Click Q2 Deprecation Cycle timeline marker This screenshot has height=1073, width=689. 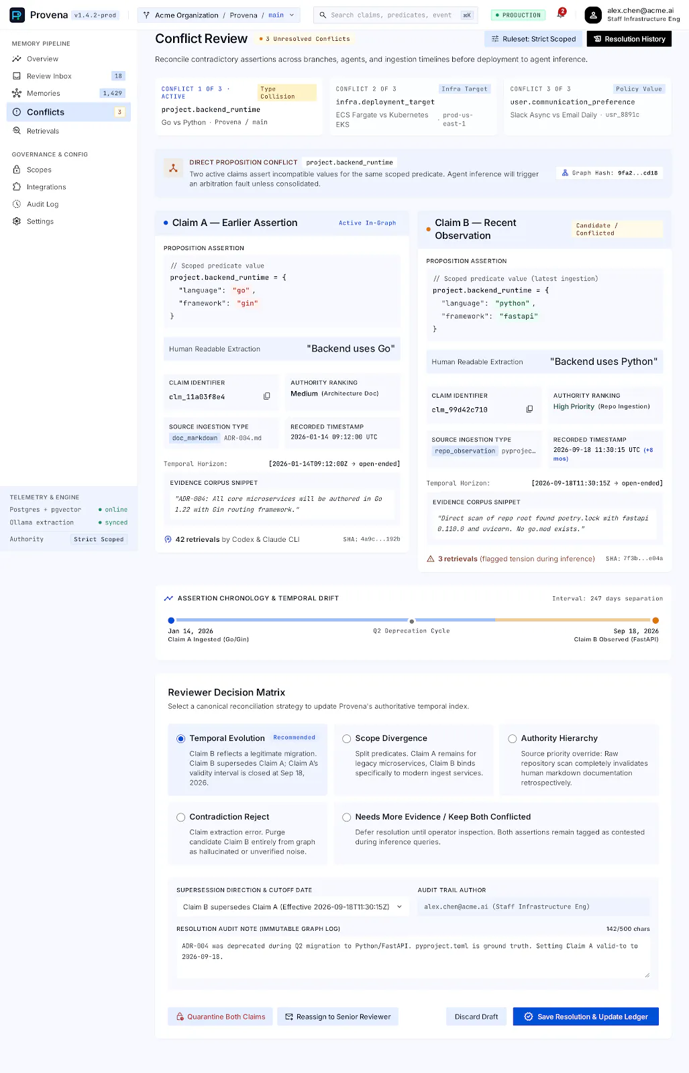(412, 621)
